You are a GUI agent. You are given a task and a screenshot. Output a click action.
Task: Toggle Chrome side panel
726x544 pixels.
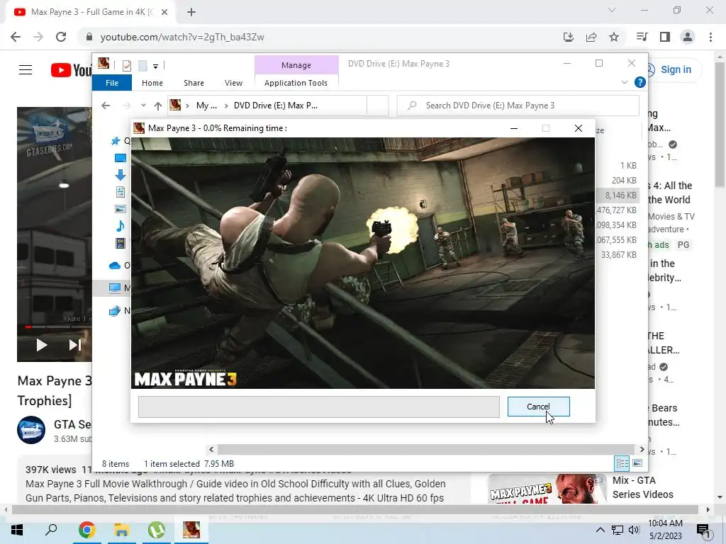tap(665, 37)
